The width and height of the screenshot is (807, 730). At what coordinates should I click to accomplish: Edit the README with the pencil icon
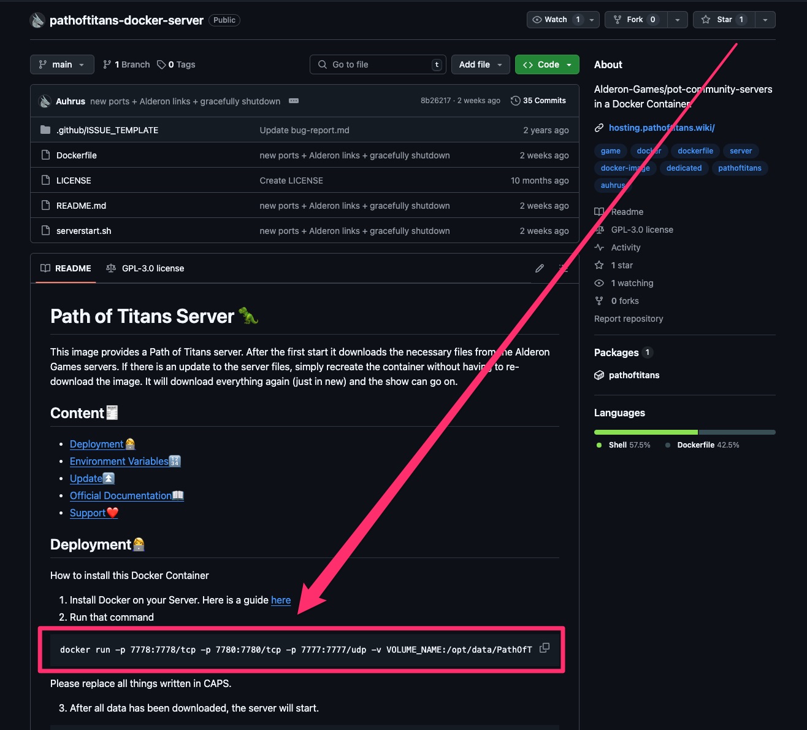point(540,268)
